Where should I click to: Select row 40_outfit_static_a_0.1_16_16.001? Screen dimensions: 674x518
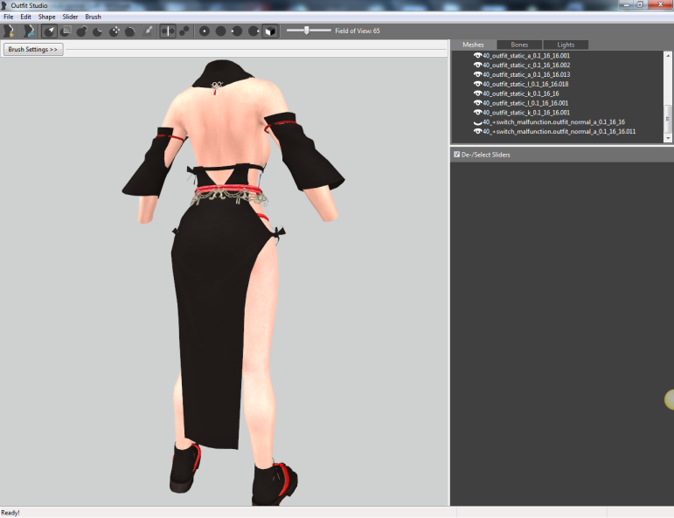526,55
